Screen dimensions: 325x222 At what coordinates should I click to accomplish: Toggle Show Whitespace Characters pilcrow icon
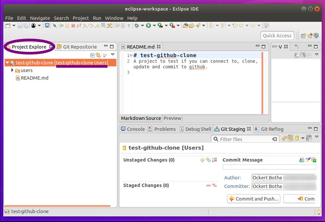129,26
